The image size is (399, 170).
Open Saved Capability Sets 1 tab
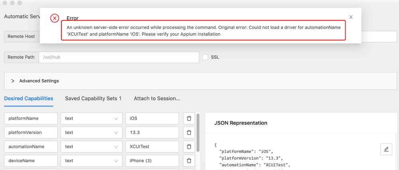click(x=93, y=99)
